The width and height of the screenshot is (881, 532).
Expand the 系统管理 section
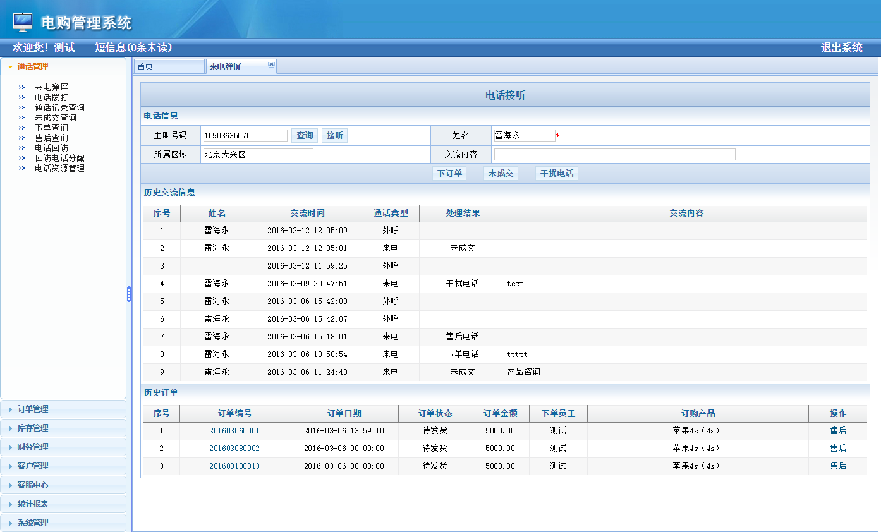point(63,523)
